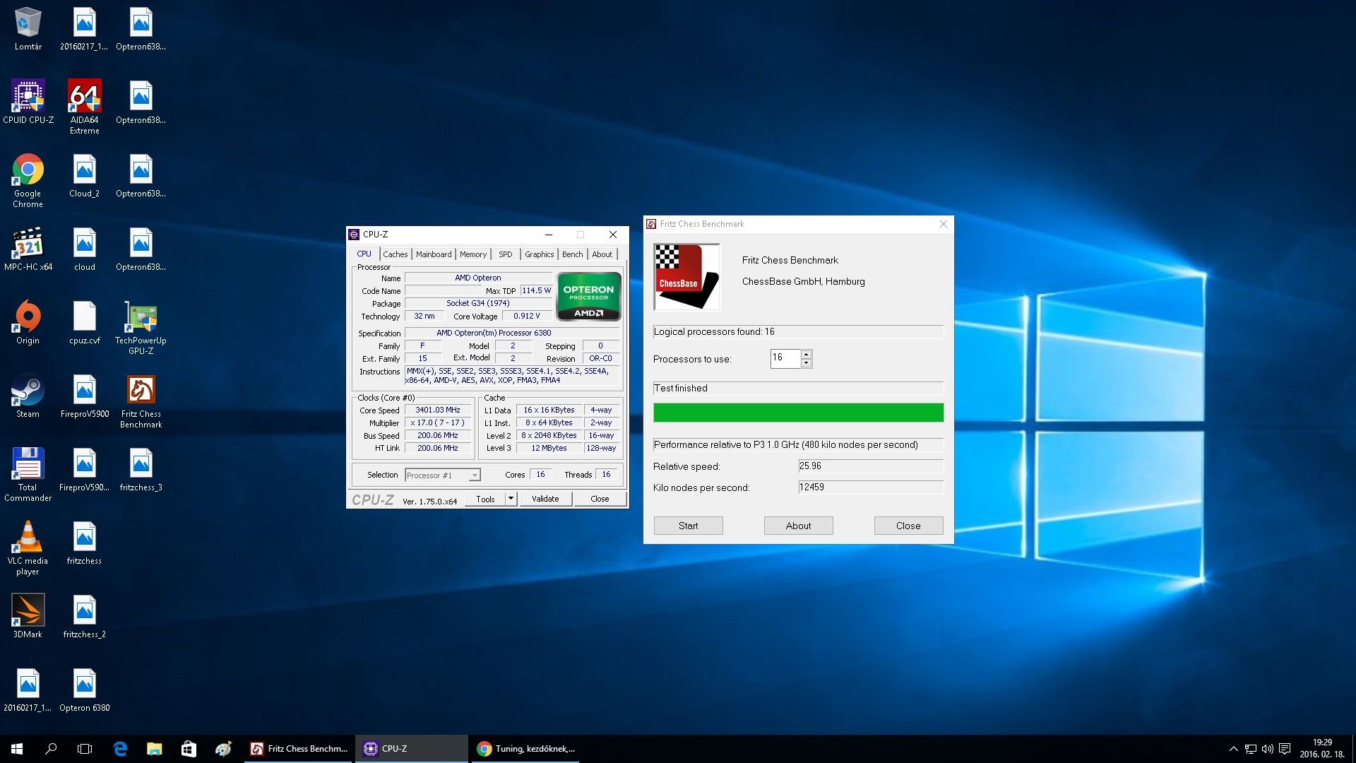Click the Close button in CPU-Z

coord(600,499)
